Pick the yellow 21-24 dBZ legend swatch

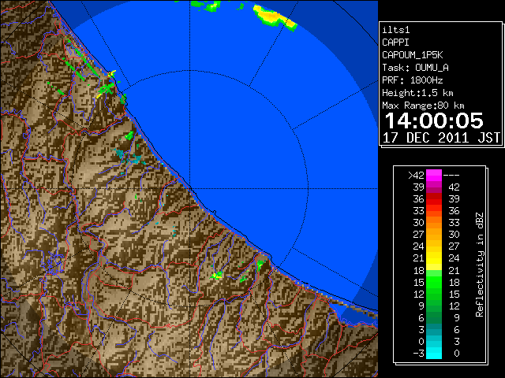[x=434, y=258]
